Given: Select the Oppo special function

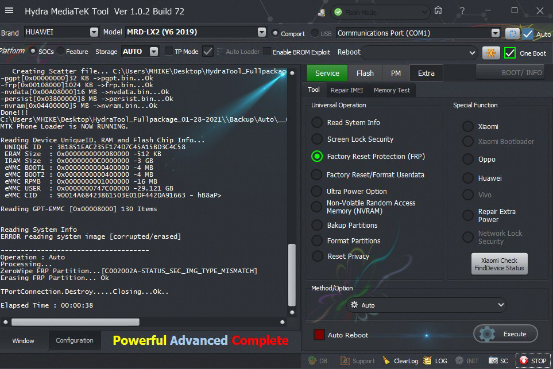Looking at the screenshot, I should [x=467, y=160].
